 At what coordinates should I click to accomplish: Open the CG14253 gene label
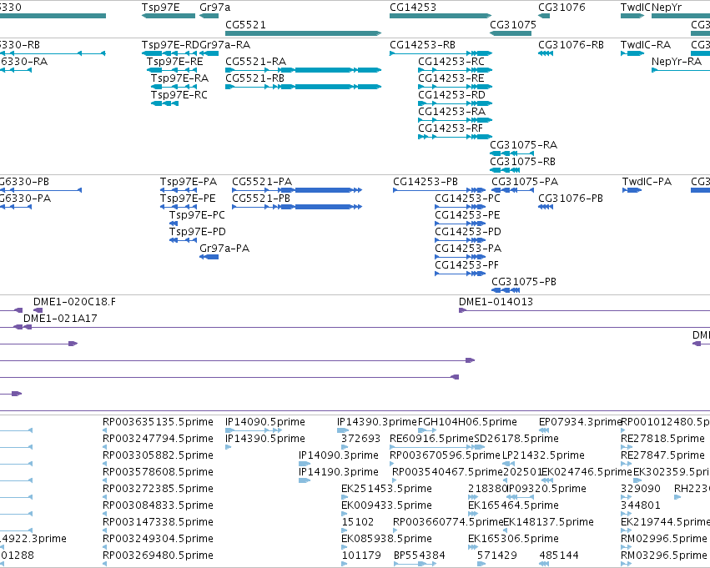(x=412, y=8)
